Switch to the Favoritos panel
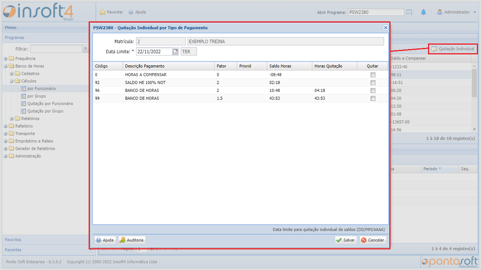 coord(13,240)
